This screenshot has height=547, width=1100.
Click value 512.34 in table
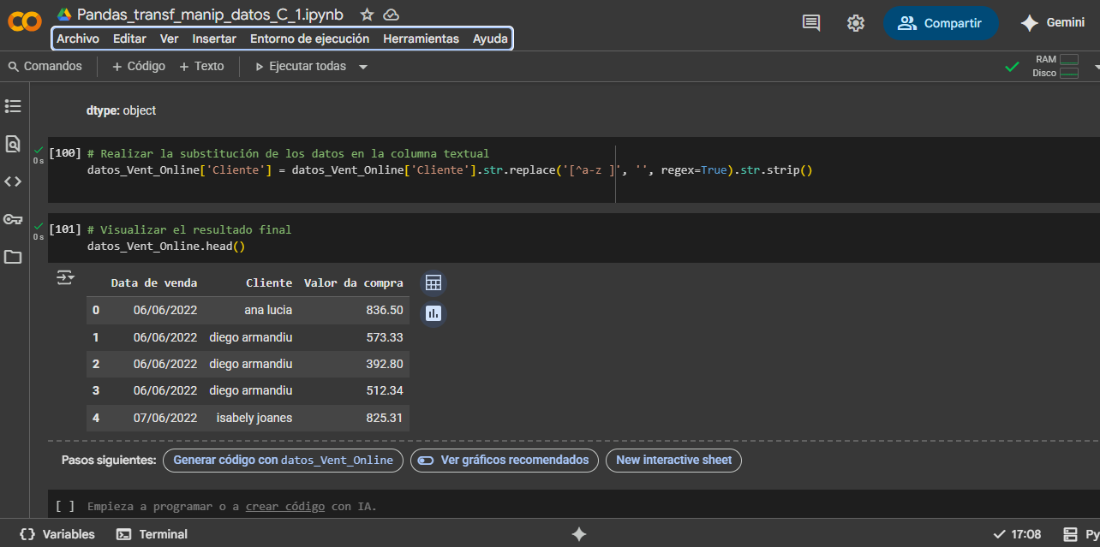point(385,391)
